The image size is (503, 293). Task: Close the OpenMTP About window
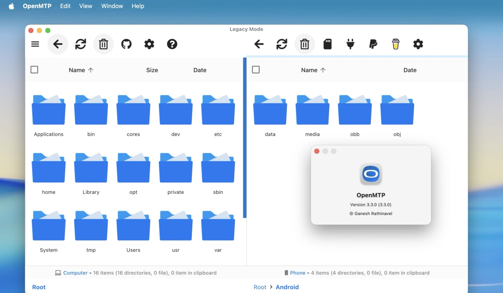pos(317,151)
